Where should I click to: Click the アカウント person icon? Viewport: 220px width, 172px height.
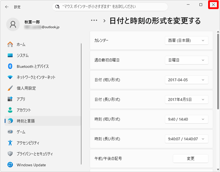[x=10, y=110]
